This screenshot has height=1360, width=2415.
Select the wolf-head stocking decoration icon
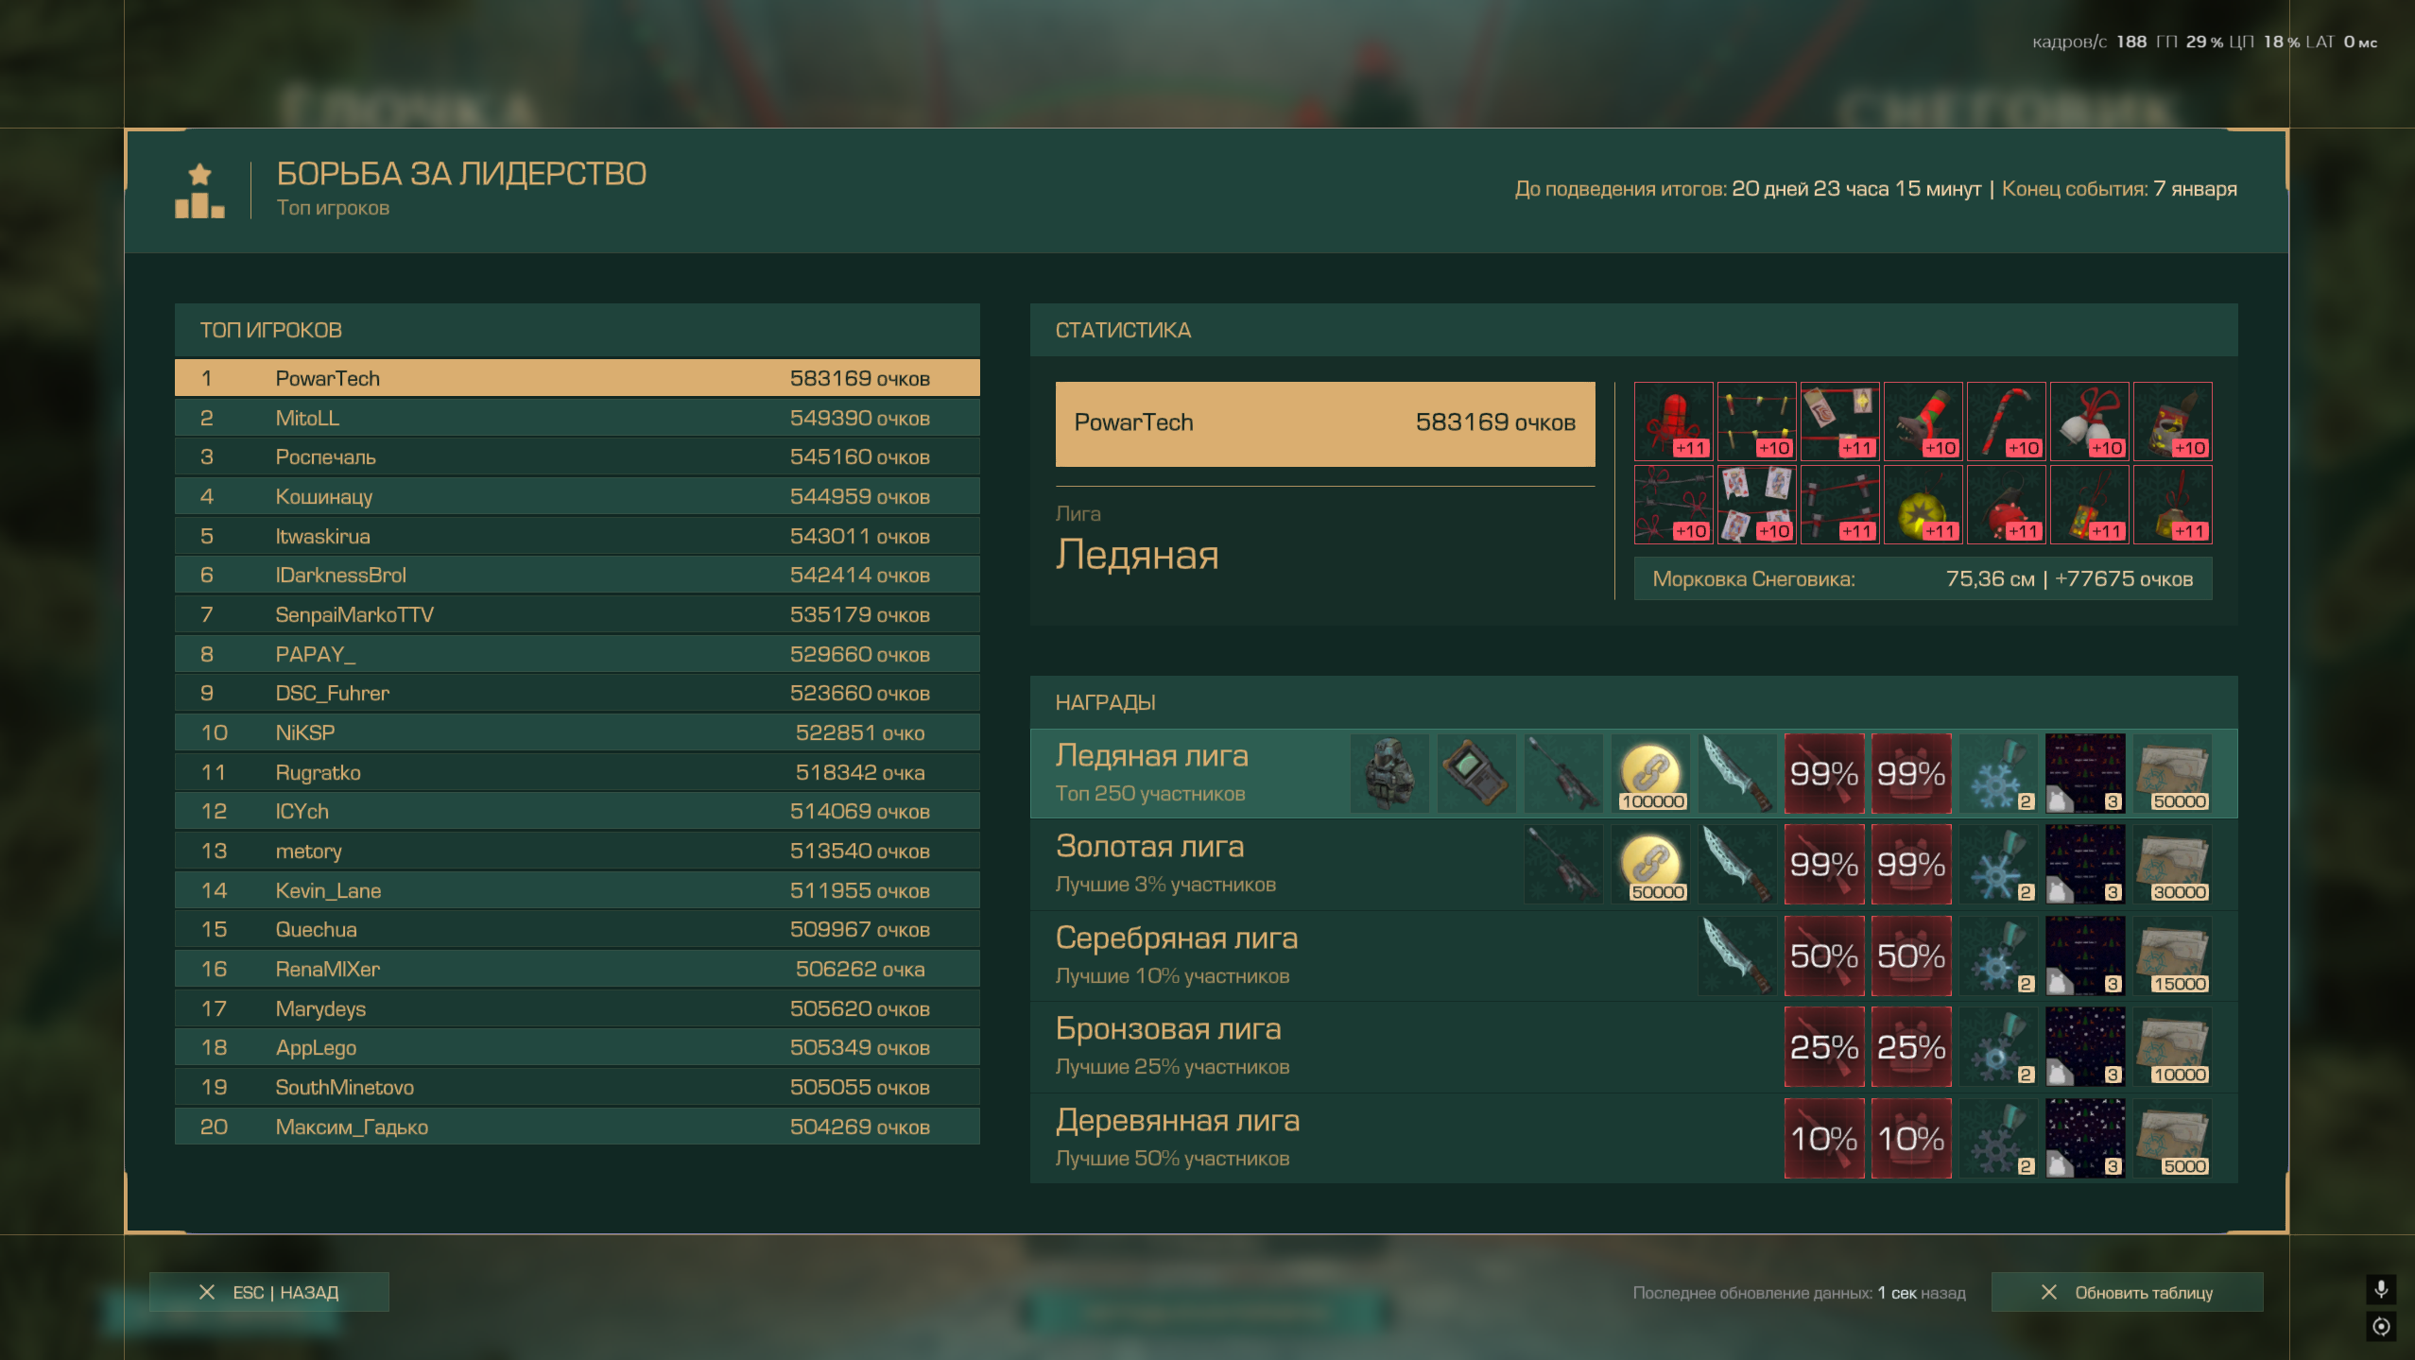click(x=1923, y=422)
